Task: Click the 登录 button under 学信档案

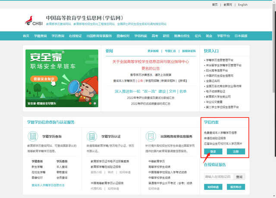Action: [213, 152]
